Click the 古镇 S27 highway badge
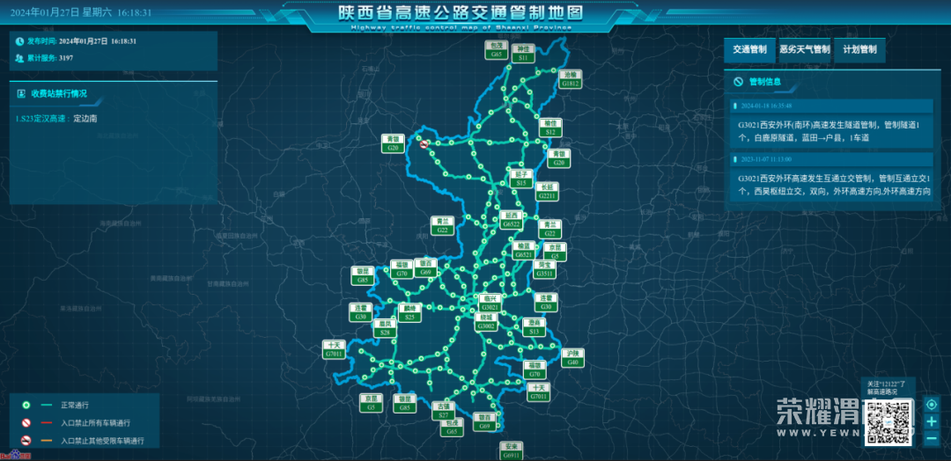 coord(443,411)
